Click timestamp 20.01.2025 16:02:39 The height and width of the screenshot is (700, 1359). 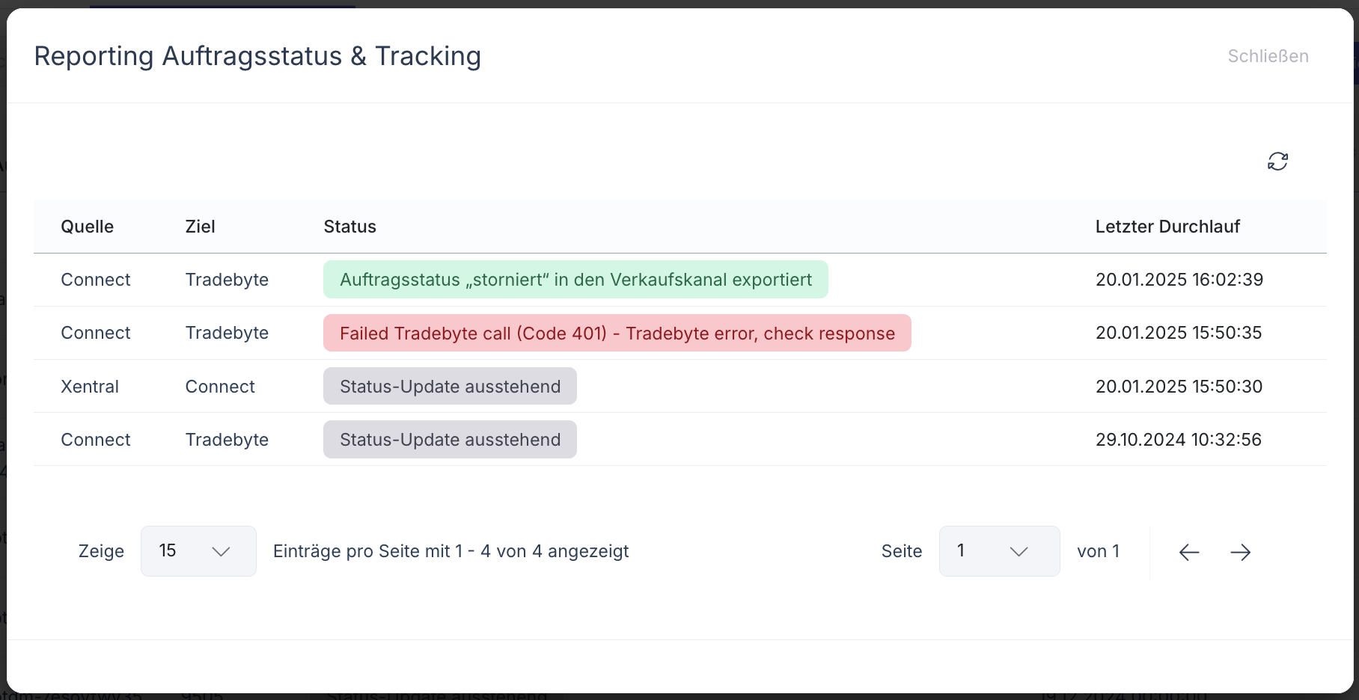[1179, 280]
